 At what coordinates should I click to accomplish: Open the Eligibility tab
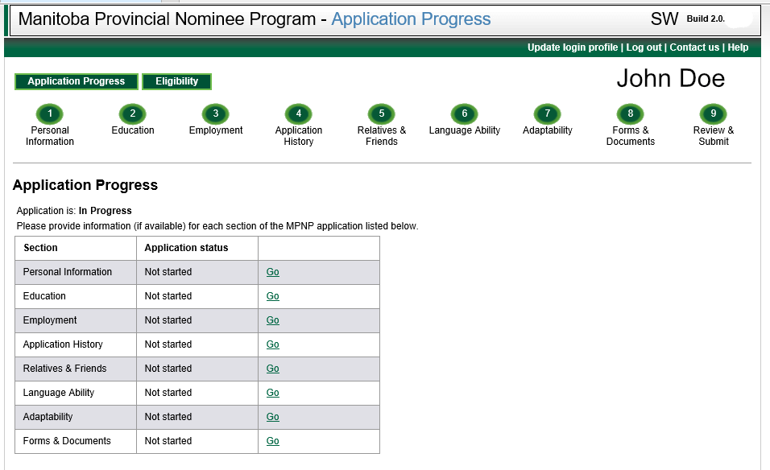tap(176, 81)
